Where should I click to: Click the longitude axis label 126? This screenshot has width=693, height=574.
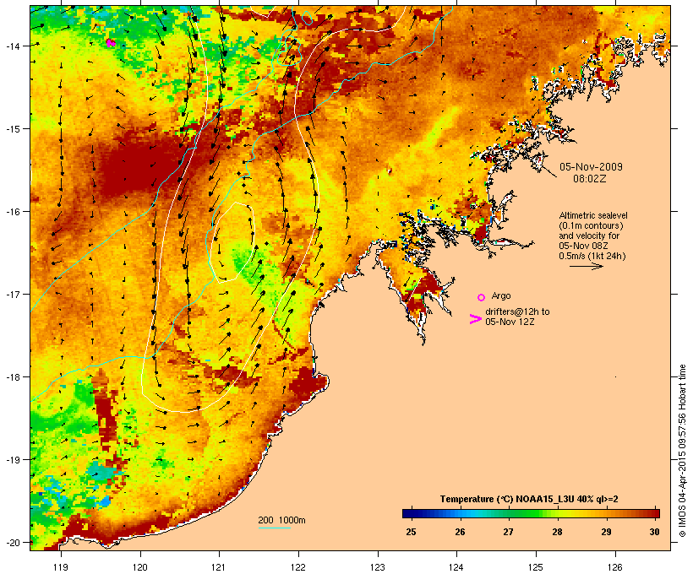[614, 567]
